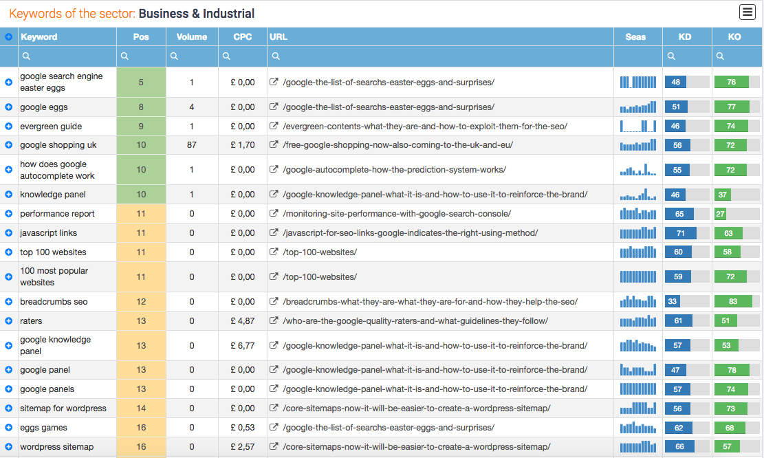Expand the 'google eggs' row plus icon
The height and width of the screenshot is (458, 764).
9,107
